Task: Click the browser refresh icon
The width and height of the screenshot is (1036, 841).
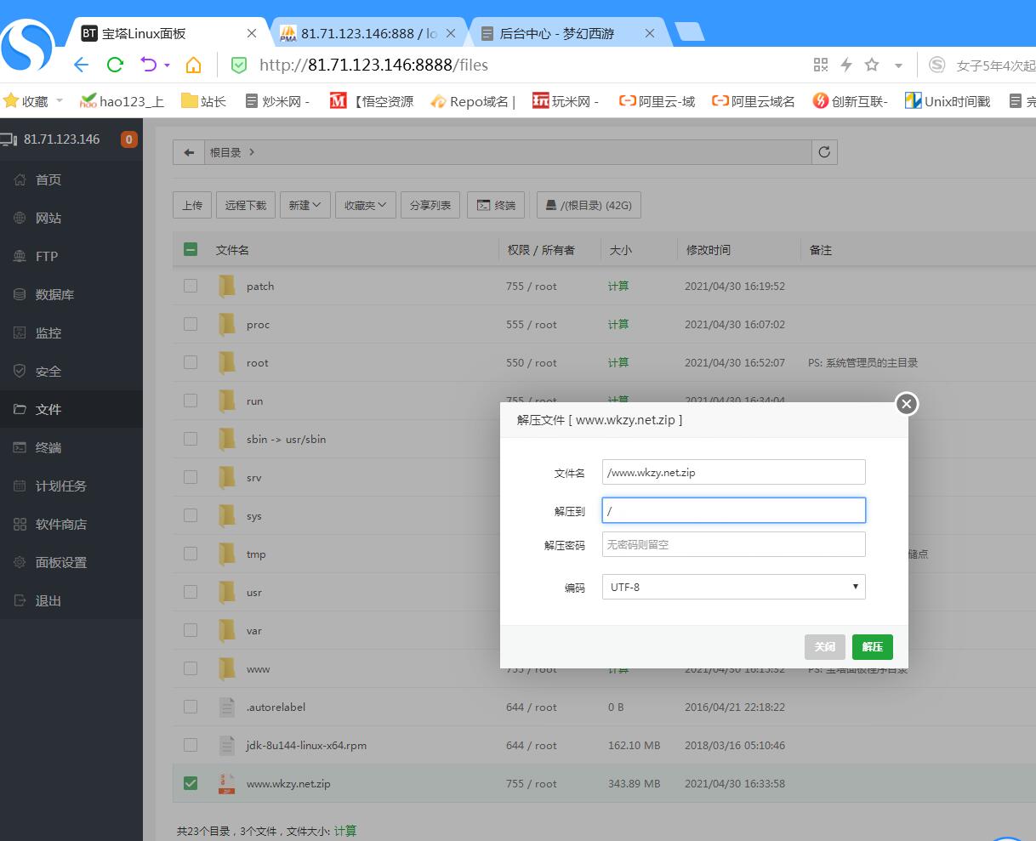Action: (x=115, y=65)
